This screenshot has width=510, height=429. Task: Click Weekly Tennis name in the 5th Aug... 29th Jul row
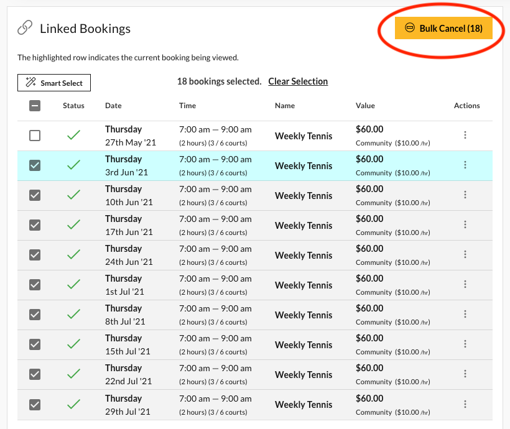tap(304, 404)
